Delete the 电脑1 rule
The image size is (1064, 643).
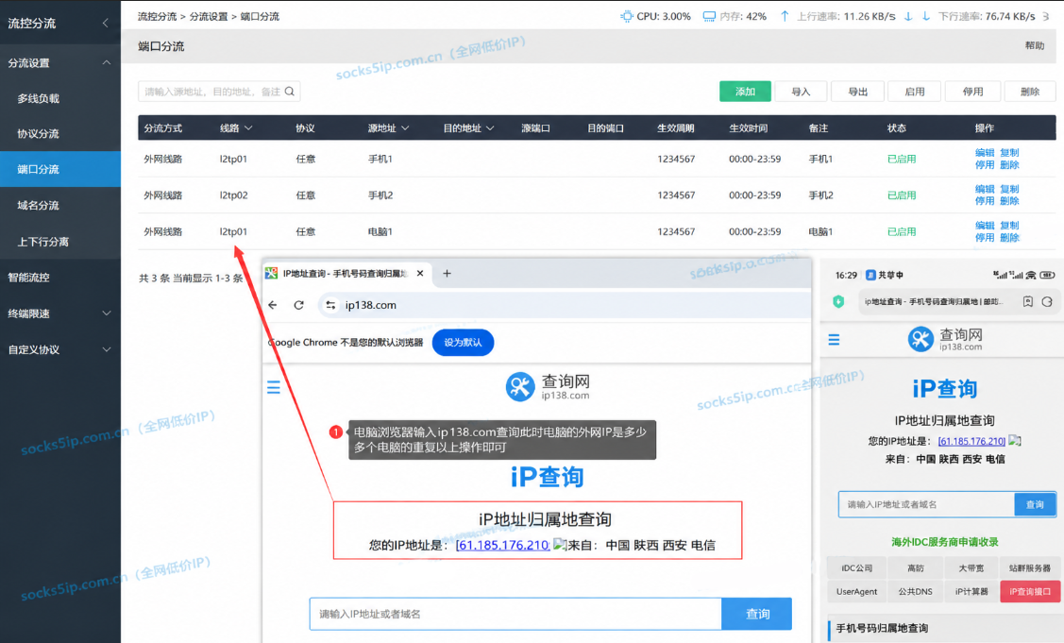pyautogui.click(x=1010, y=238)
